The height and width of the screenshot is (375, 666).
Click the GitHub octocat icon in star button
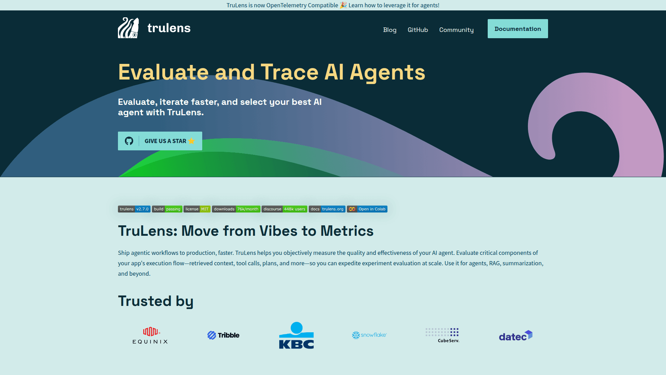(129, 141)
